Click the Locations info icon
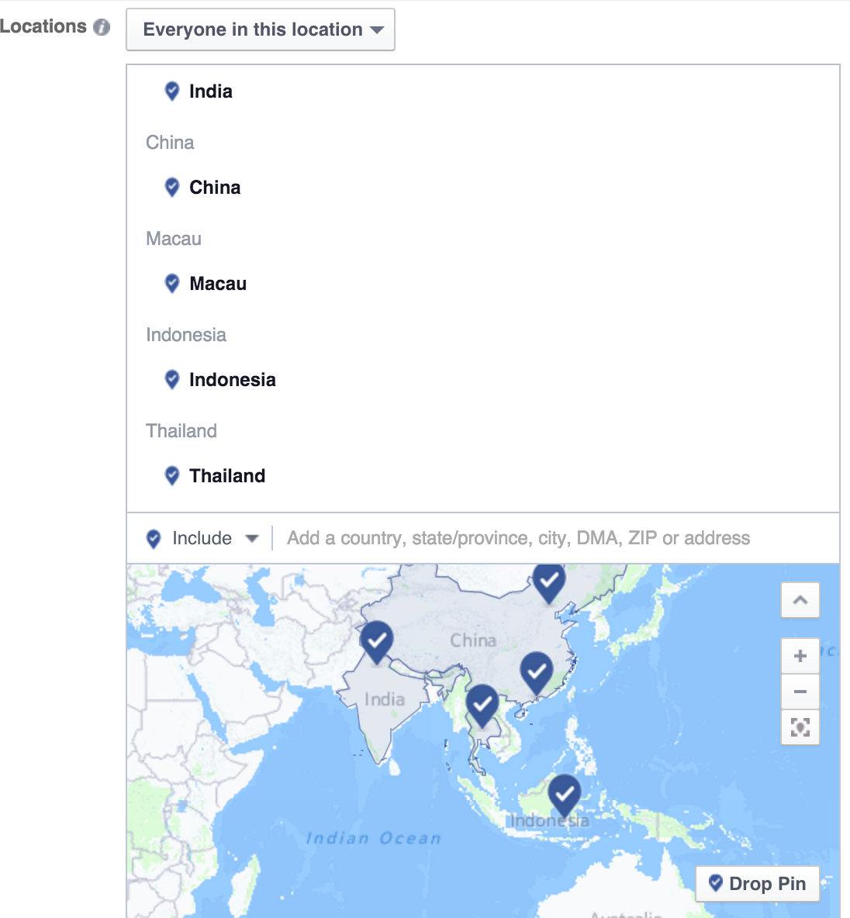Image resolution: width=850 pixels, height=918 pixels. pos(102,27)
